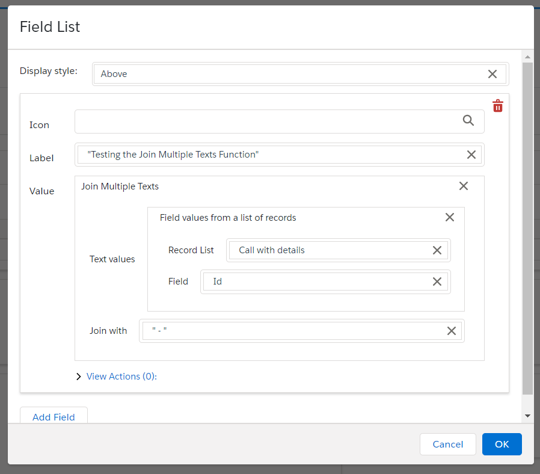The width and height of the screenshot is (540, 474).
Task: Remove 'Field values from a list of records'
Action: tap(449, 217)
